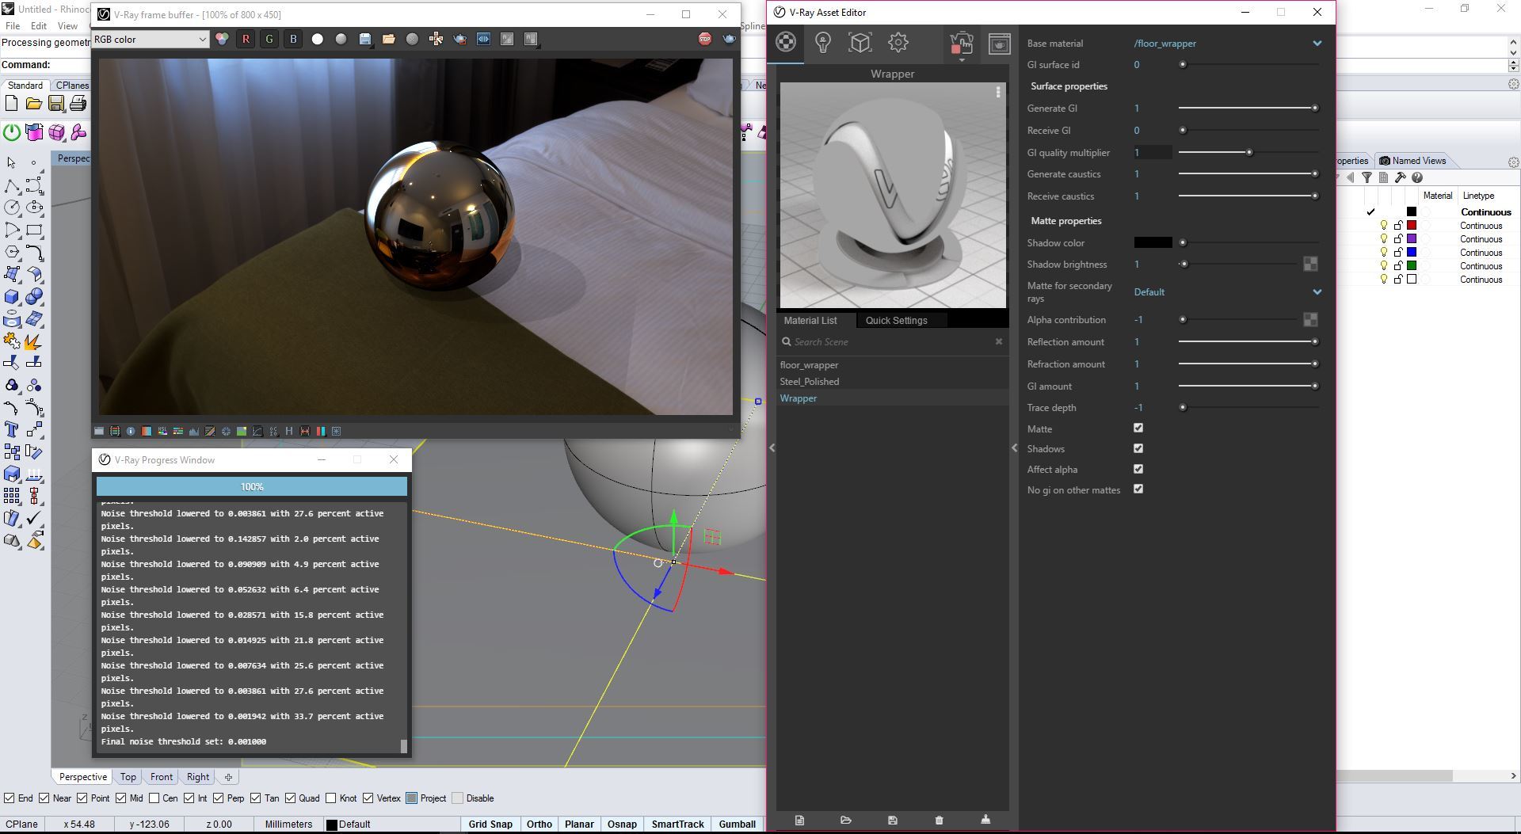Adjust the GI quality multiplier slider
This screenshot has width=1521, height=834.
pos(1249,152)
